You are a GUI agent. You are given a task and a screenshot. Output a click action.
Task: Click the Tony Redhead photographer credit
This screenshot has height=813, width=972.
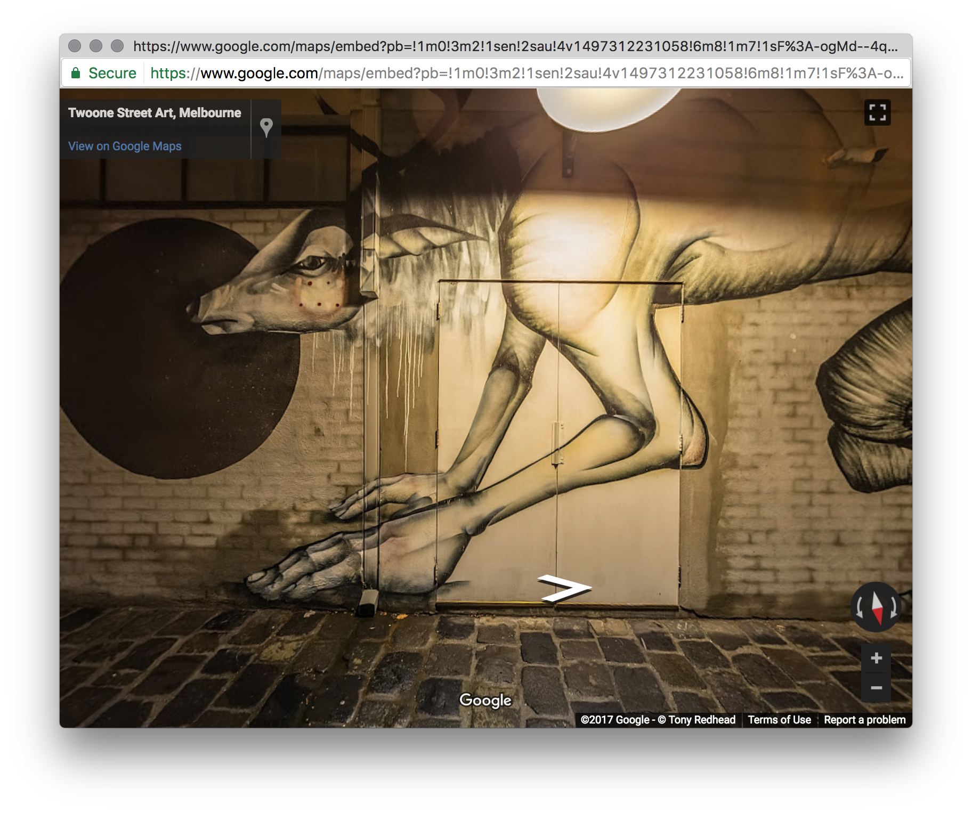click(x=696, y=720)
